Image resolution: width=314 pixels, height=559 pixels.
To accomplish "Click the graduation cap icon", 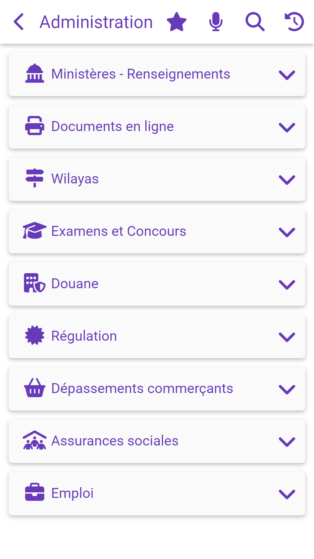I will [x=35, y=231].
